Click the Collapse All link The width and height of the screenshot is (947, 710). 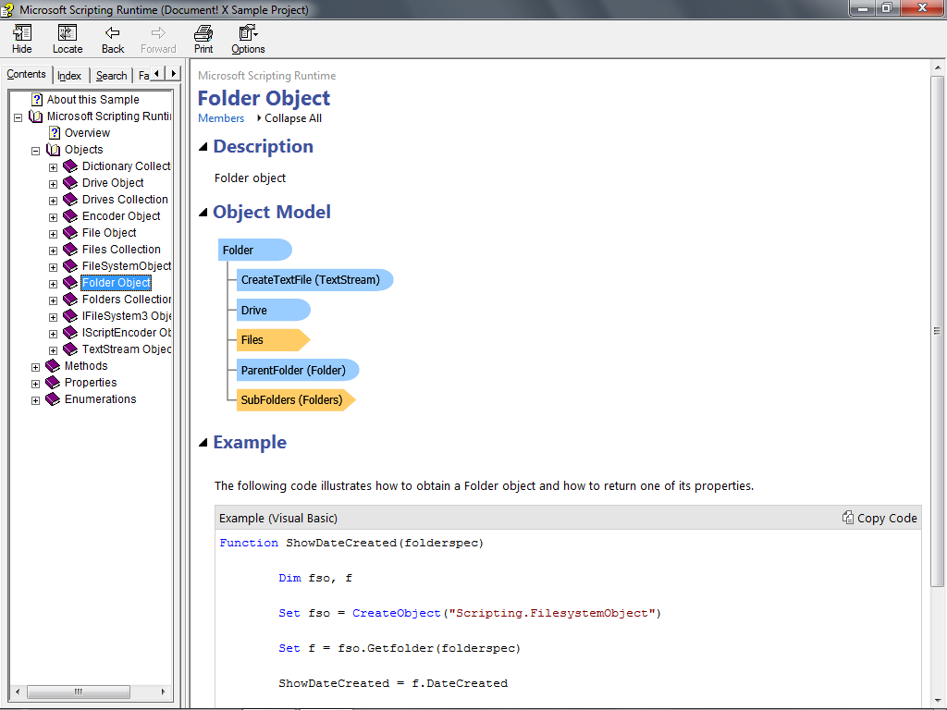tap(293, 118)
